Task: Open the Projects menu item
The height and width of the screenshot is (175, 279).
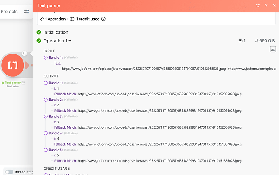Action: (9, 12)
